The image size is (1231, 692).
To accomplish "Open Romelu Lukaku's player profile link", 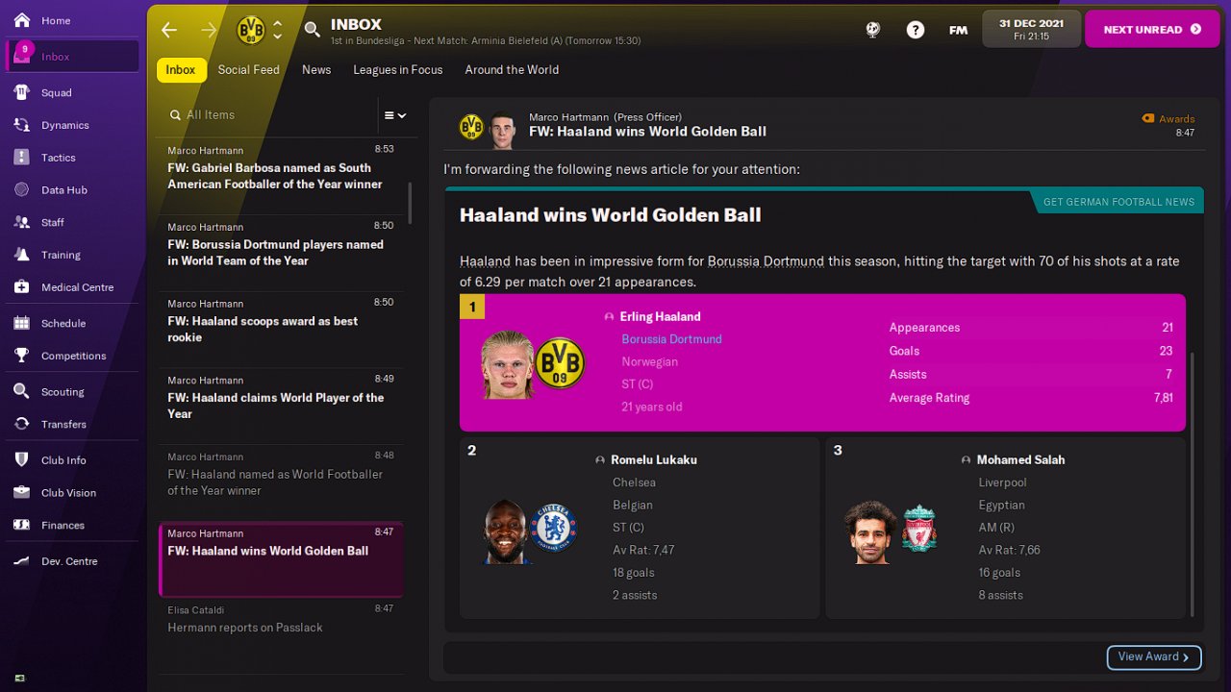I will (654, 459).
